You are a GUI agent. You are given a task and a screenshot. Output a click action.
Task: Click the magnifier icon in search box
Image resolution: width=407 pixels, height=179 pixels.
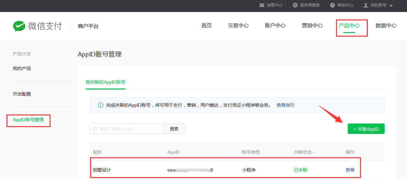tap(95, 129)
